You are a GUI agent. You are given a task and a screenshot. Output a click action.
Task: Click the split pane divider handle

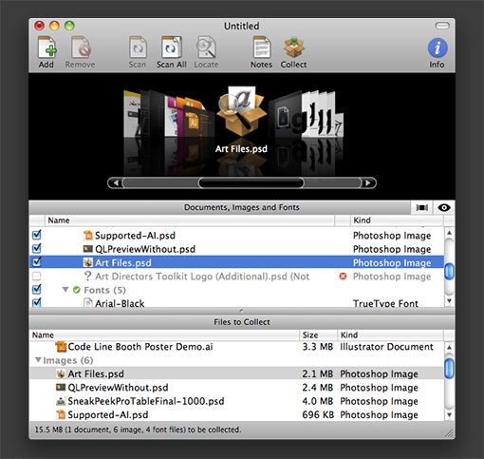242,311
